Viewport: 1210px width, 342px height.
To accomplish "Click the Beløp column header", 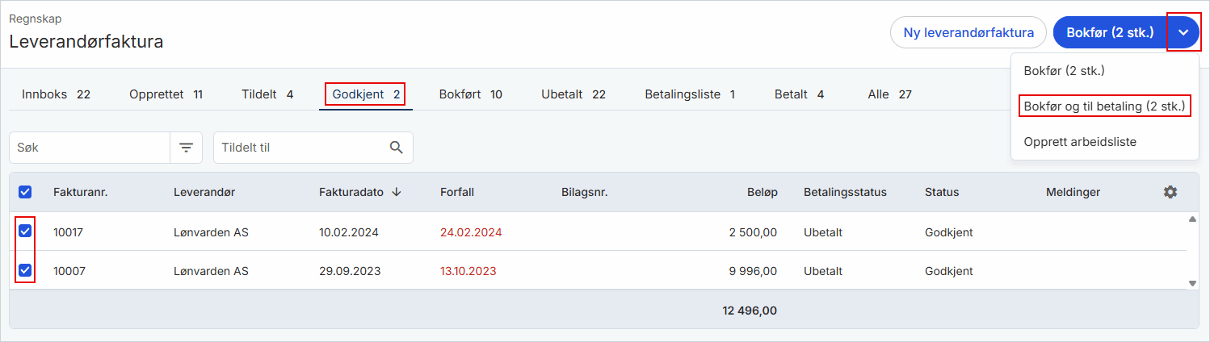I will coord(762,192).
